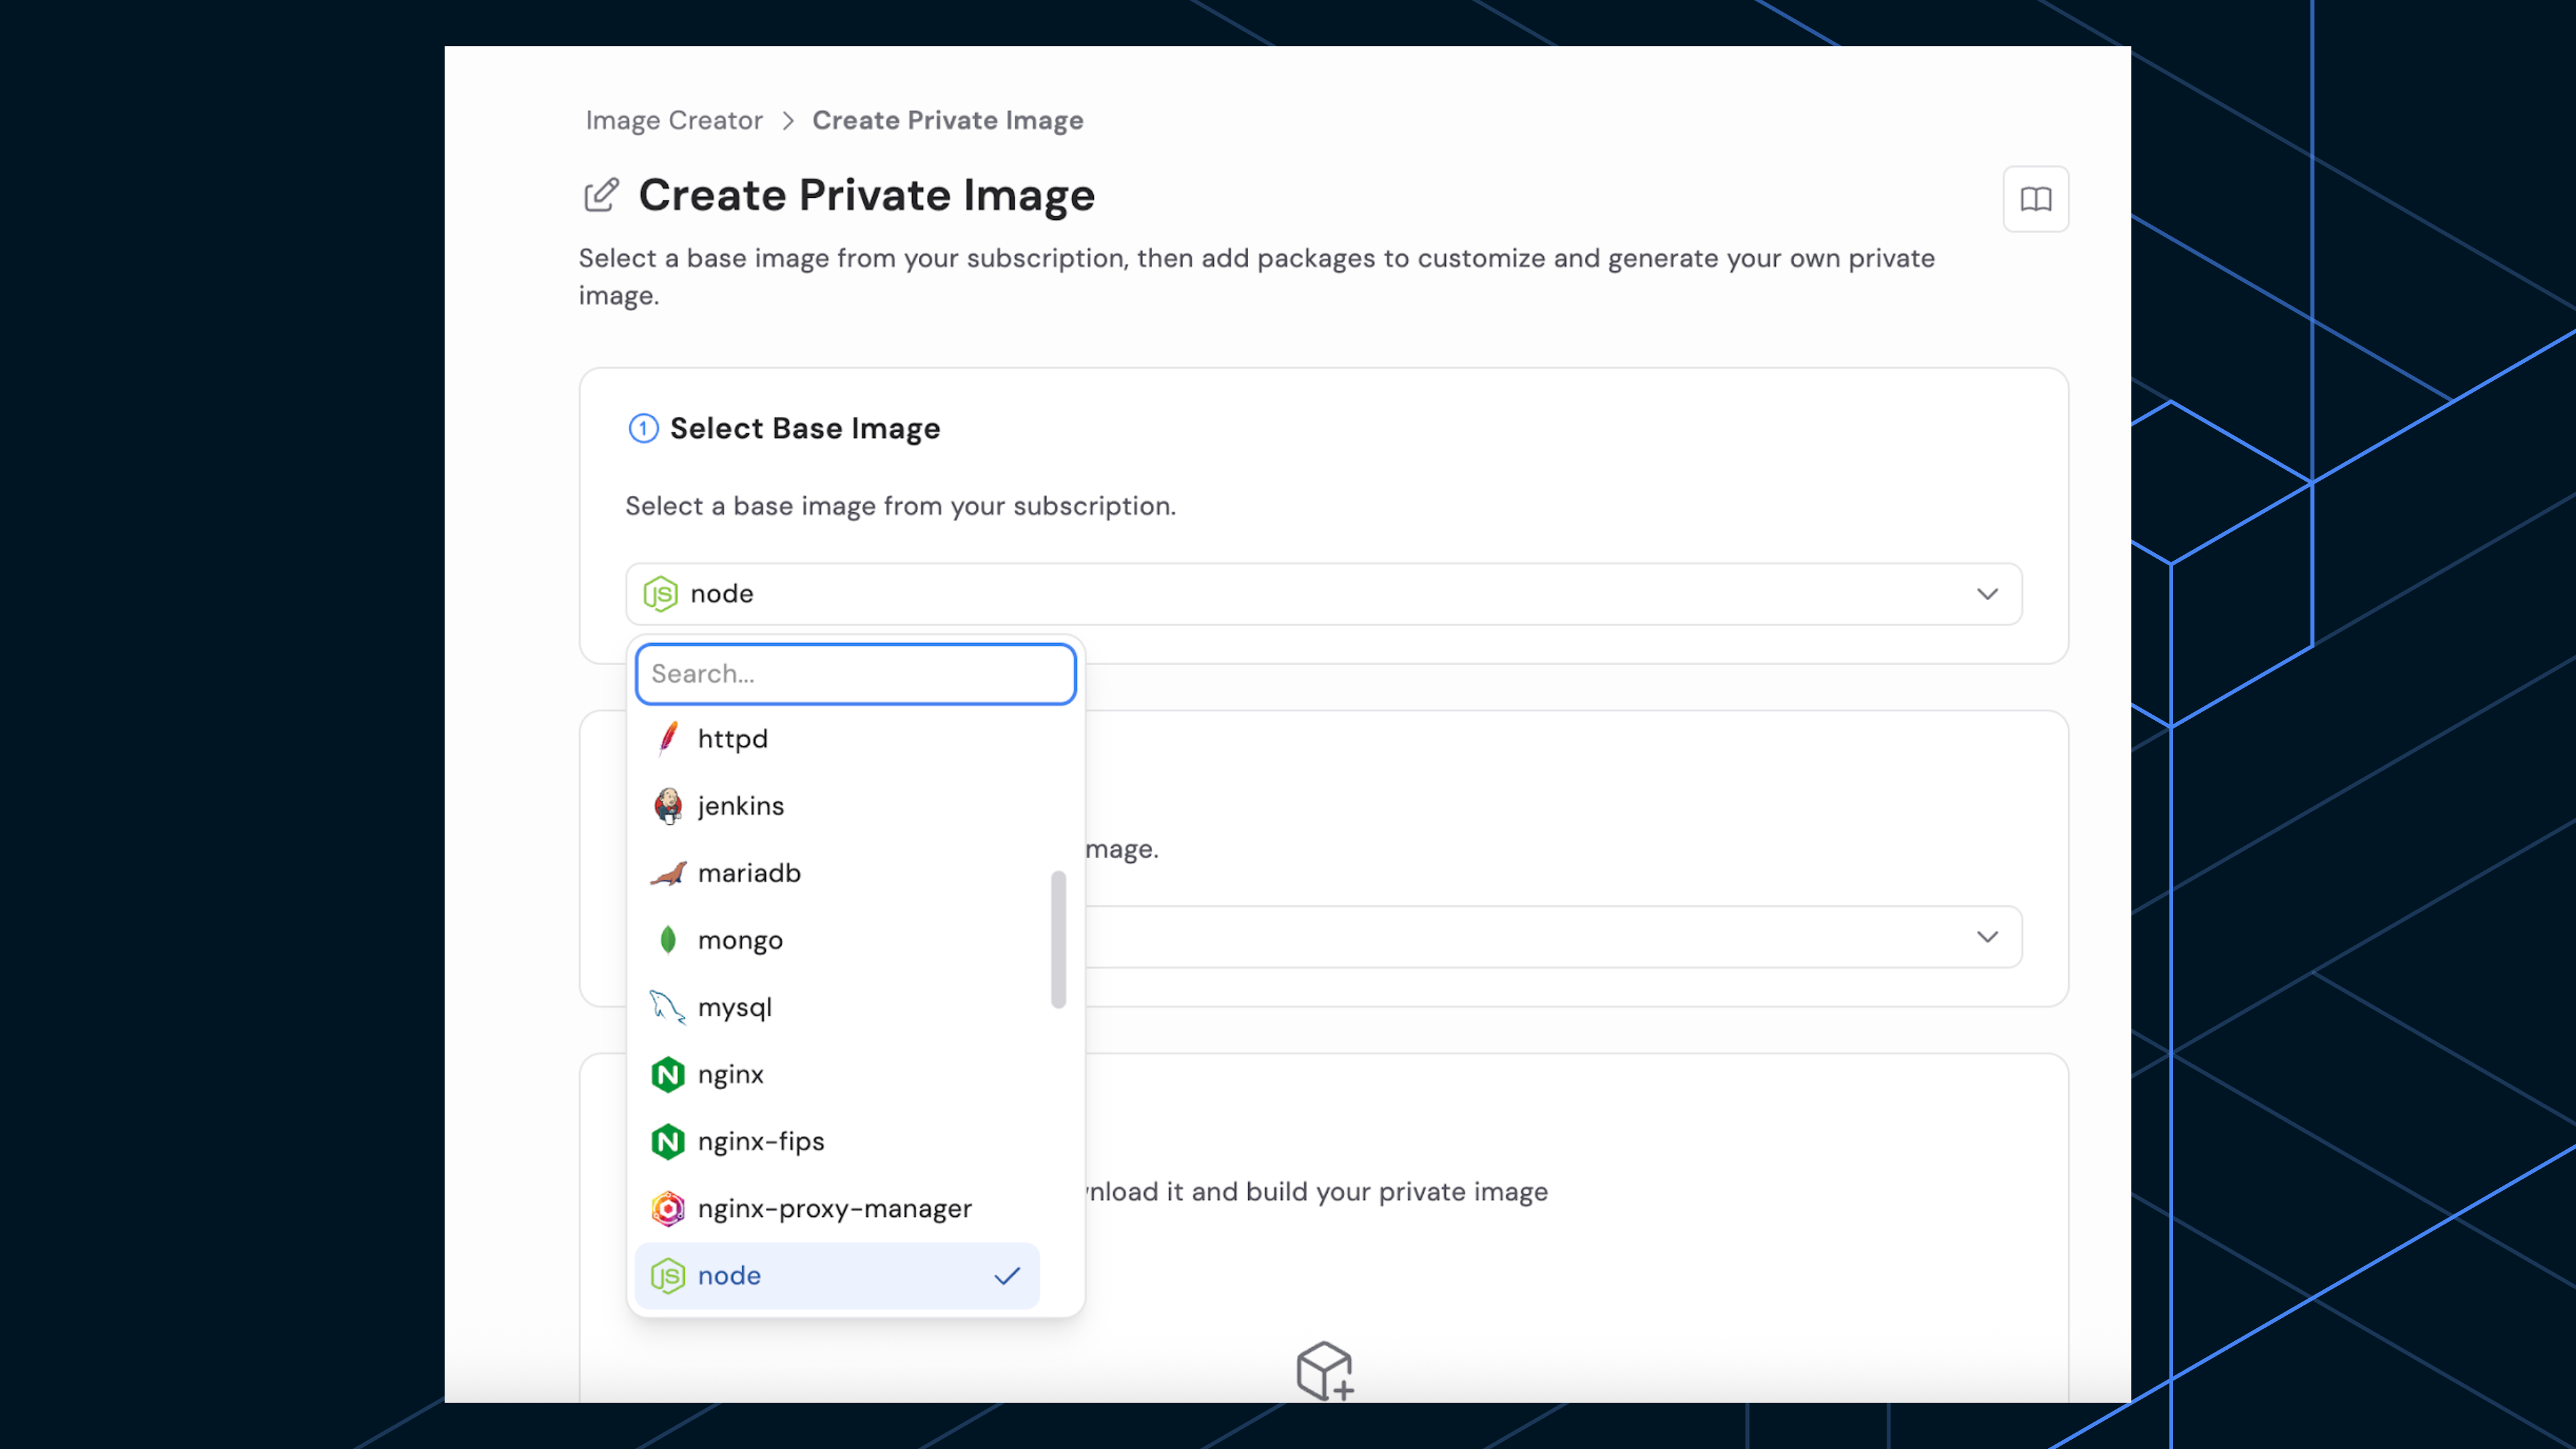Collapse the base image dropdown showing node
Screen dimensions: 2576x1449
(x=1324, y=594)
